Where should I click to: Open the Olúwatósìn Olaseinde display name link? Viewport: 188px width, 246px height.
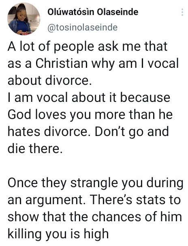[93, 12]
